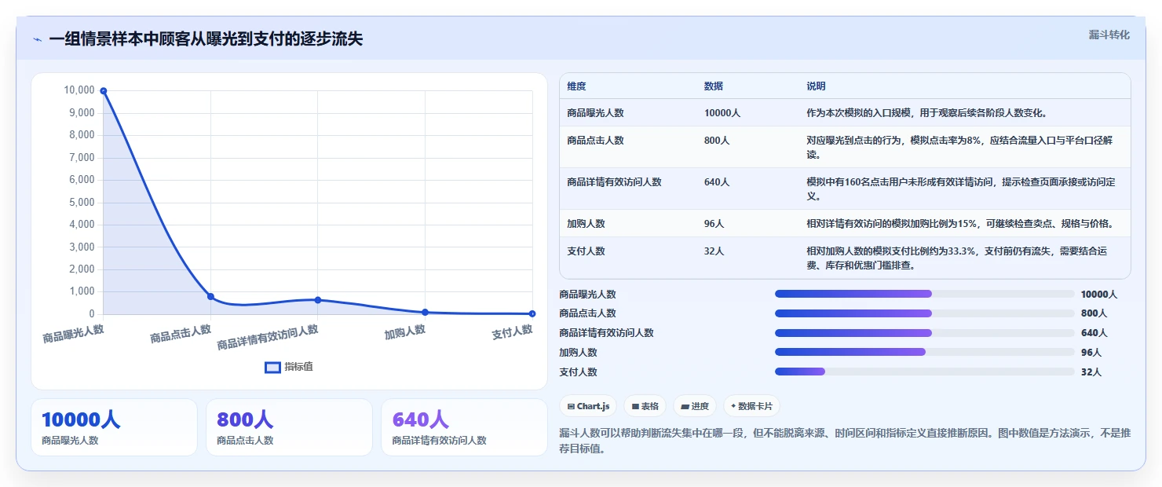Click the 商品详情有效访问人数 data point on the chart
Viewport: 1162px width, 487px height.
pyautogui.click(x=318, y=300)
